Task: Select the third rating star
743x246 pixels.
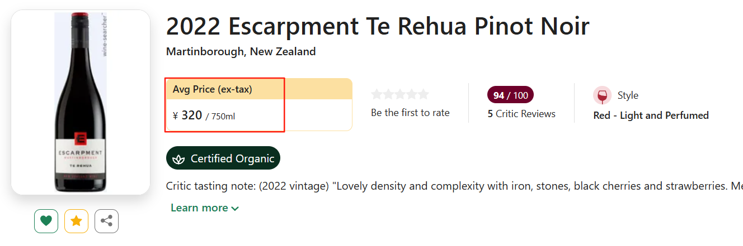Action: click(x=400, y=94)
